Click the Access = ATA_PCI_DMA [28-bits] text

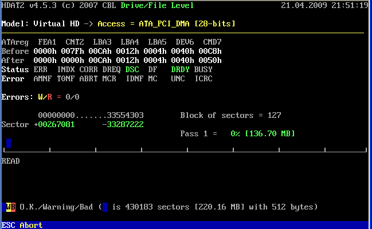click(x=167, y=23)
